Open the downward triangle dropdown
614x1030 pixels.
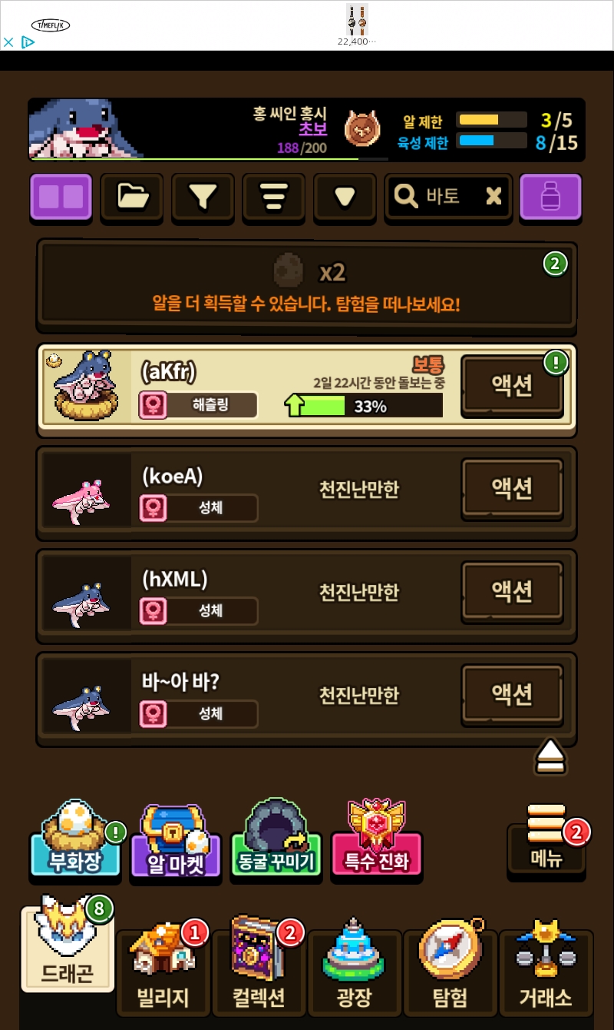point(345,197)
